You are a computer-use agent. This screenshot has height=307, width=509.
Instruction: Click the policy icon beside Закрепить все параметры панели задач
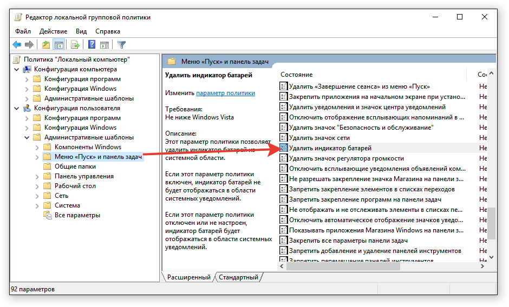tap(283, 240)
